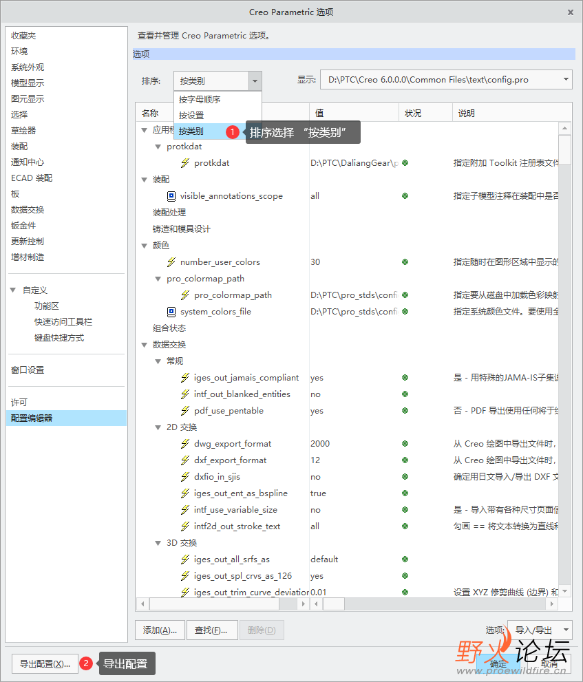The width and height of the screenshot is (583, 682).
Task: Click green status dot of pdf_use_pentable
Action: (x=405, y=411)
